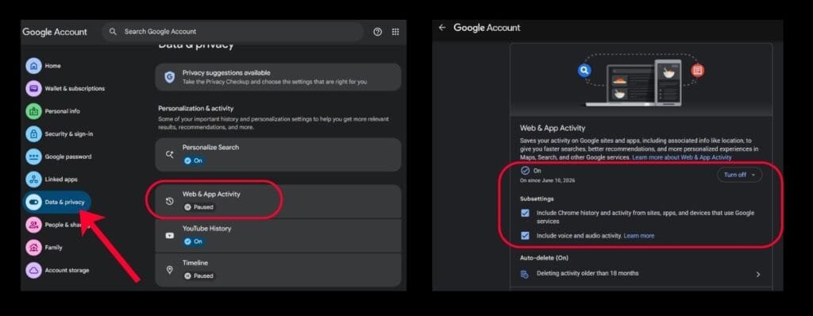Click the Paused badge under Web & App Activity
813x316 pixels.
[x=199, y=207]
